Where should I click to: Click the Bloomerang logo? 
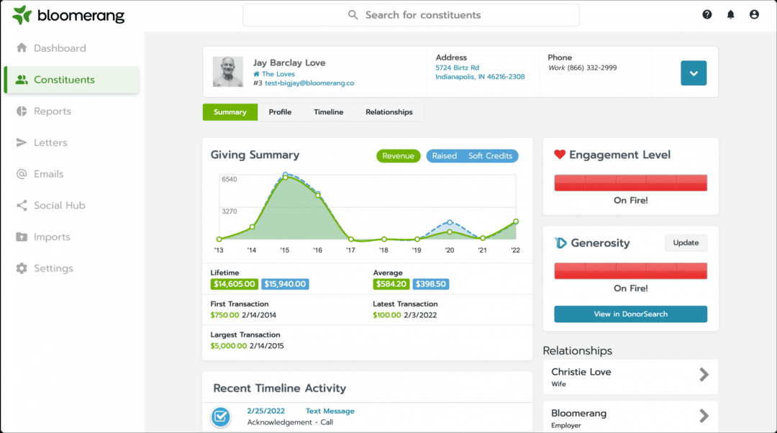68,15
